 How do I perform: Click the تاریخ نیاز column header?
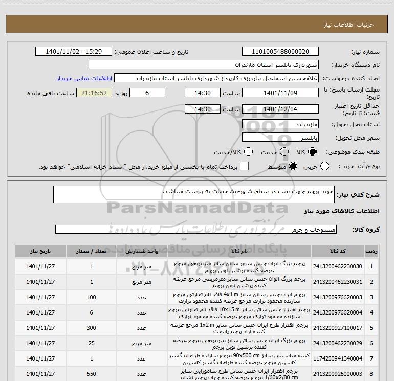point(40,252)
